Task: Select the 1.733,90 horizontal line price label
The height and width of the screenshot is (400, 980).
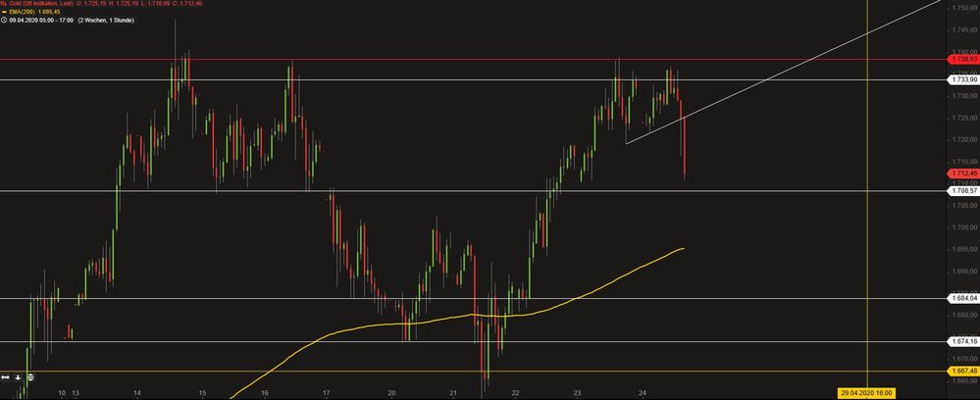Action: coord(961,79)
